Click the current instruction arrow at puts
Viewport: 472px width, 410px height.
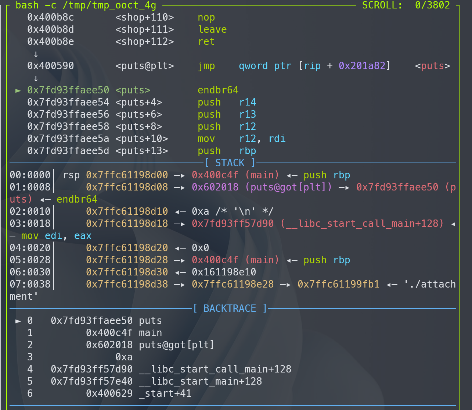click(x=18, y=90)
